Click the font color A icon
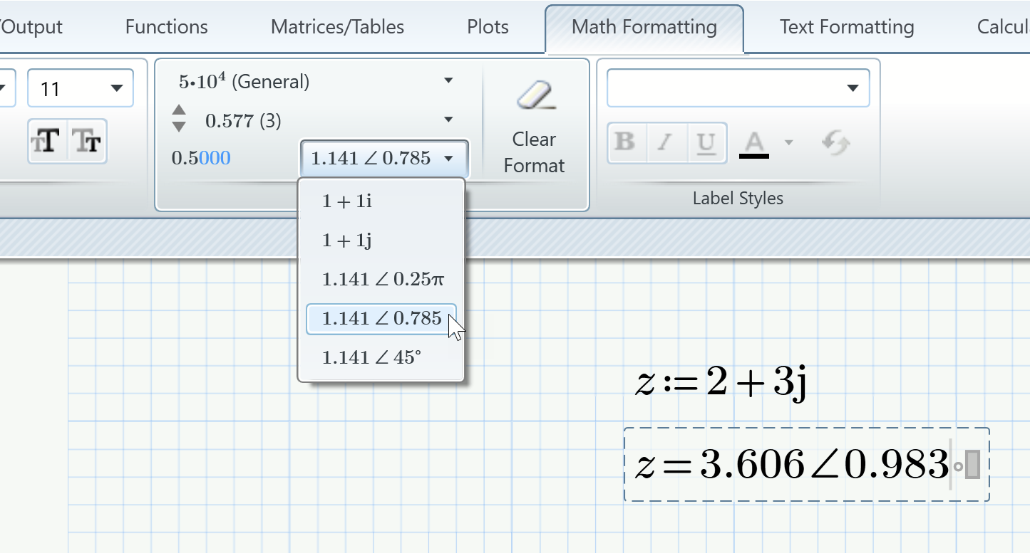This screenshot has height=553, width=1030. [x=754, y=141]
